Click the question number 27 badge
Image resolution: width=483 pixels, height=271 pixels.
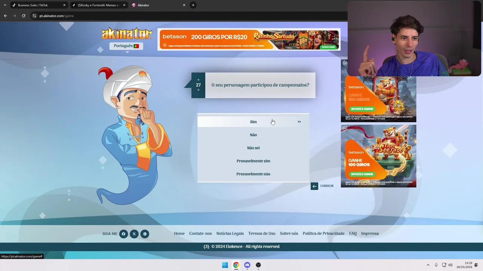[x=198, y=85]
